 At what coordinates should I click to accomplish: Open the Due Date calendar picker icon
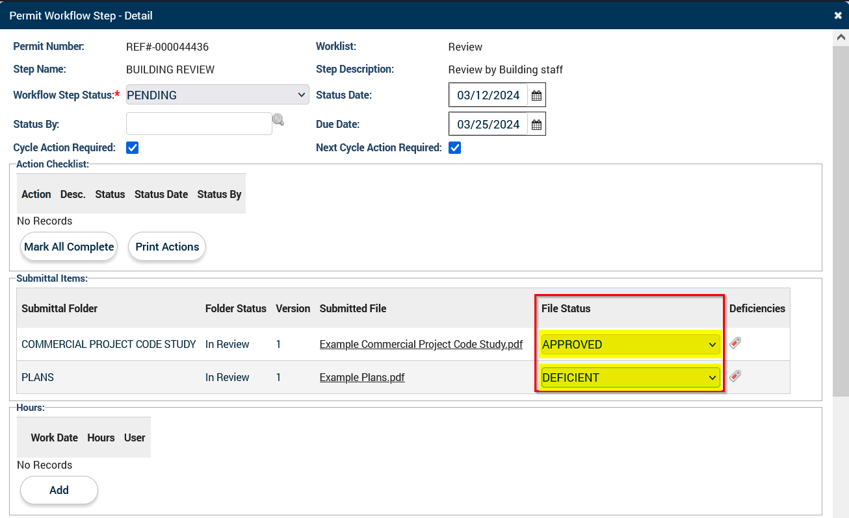click(536, 125)
